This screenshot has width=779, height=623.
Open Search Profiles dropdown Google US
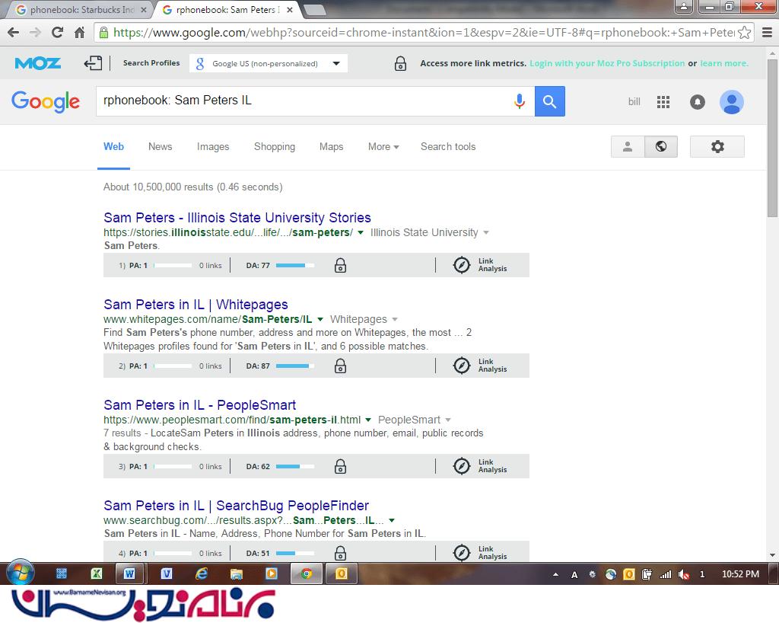click(269, 63)
